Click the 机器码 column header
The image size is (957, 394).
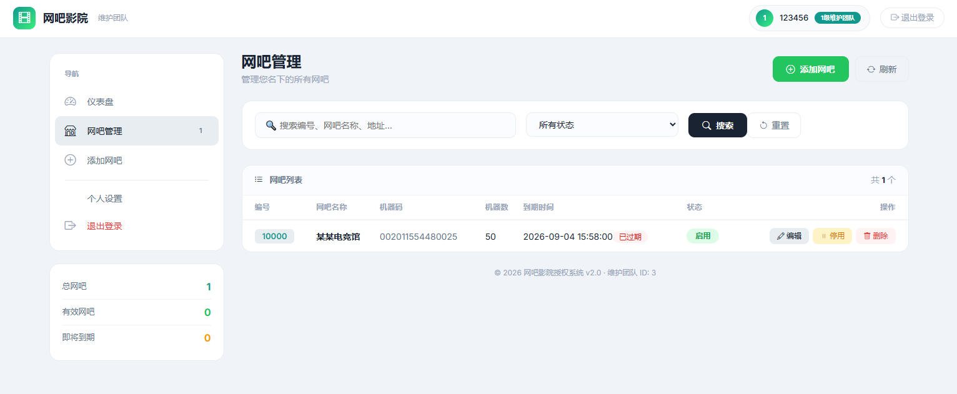pos(391,207)
